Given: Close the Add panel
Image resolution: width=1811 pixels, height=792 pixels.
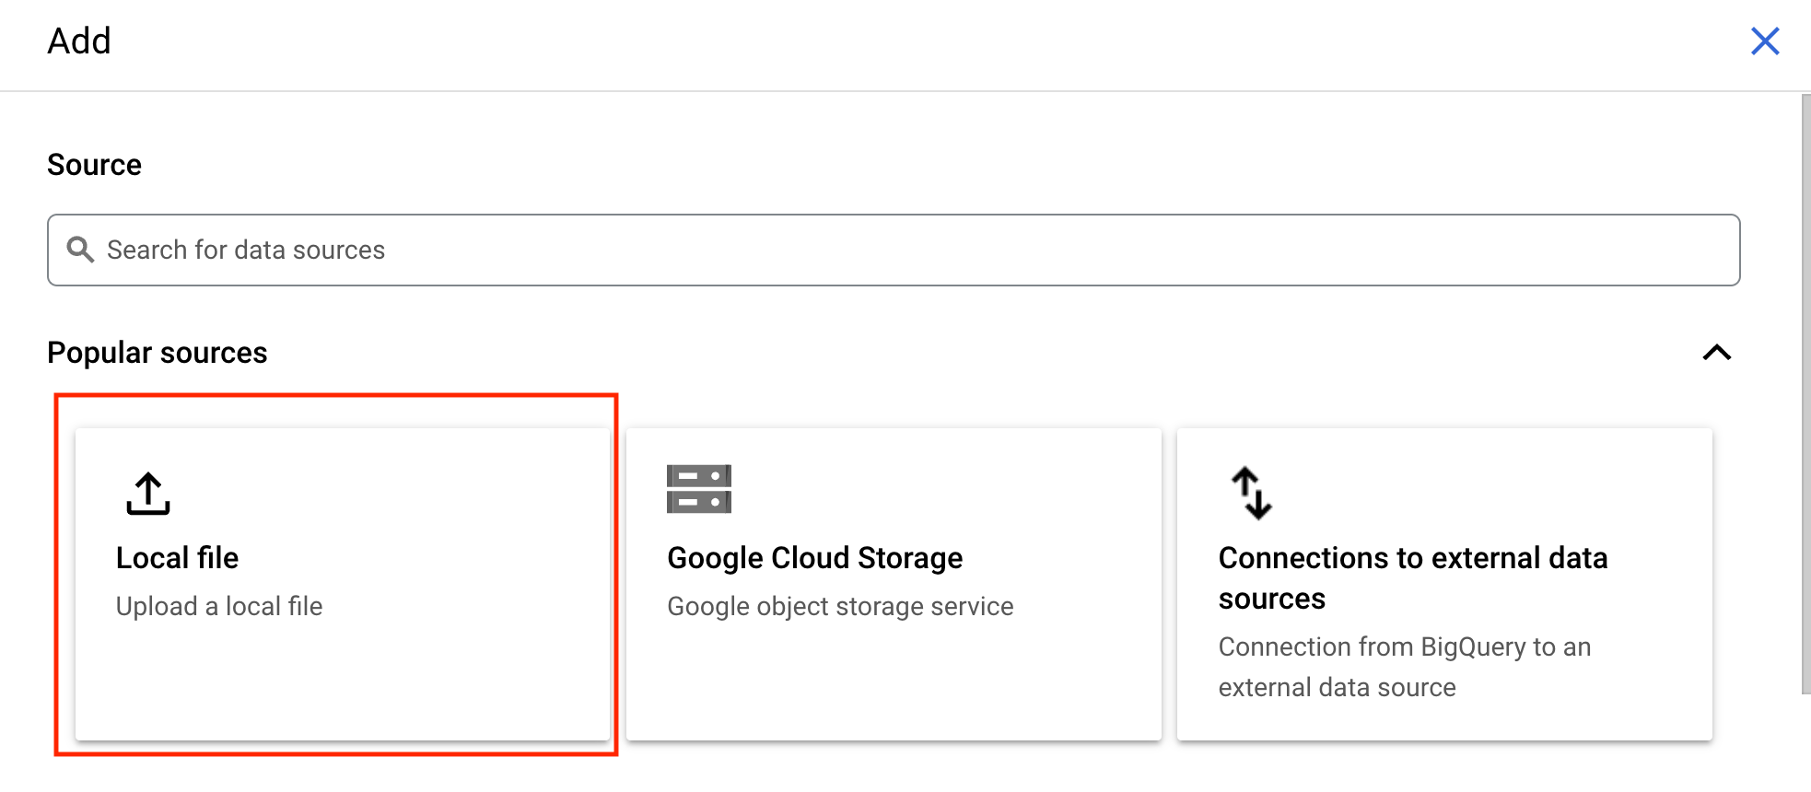Looking at the screenshot, I should 1764,41.
